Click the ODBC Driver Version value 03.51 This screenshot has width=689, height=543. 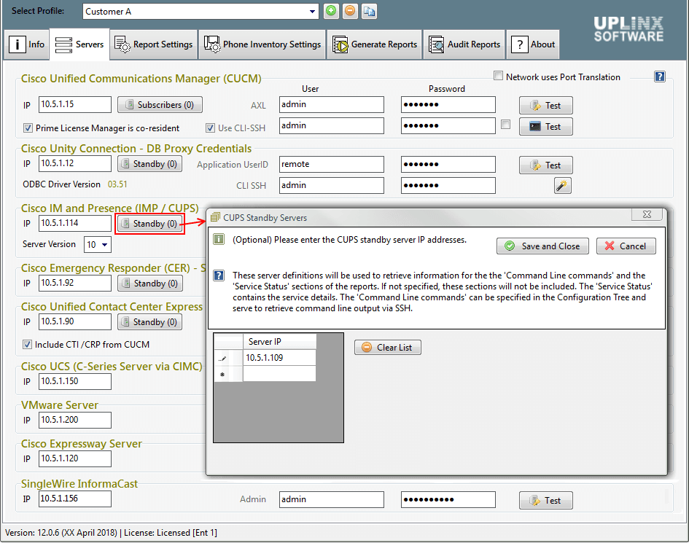point(117,184)
